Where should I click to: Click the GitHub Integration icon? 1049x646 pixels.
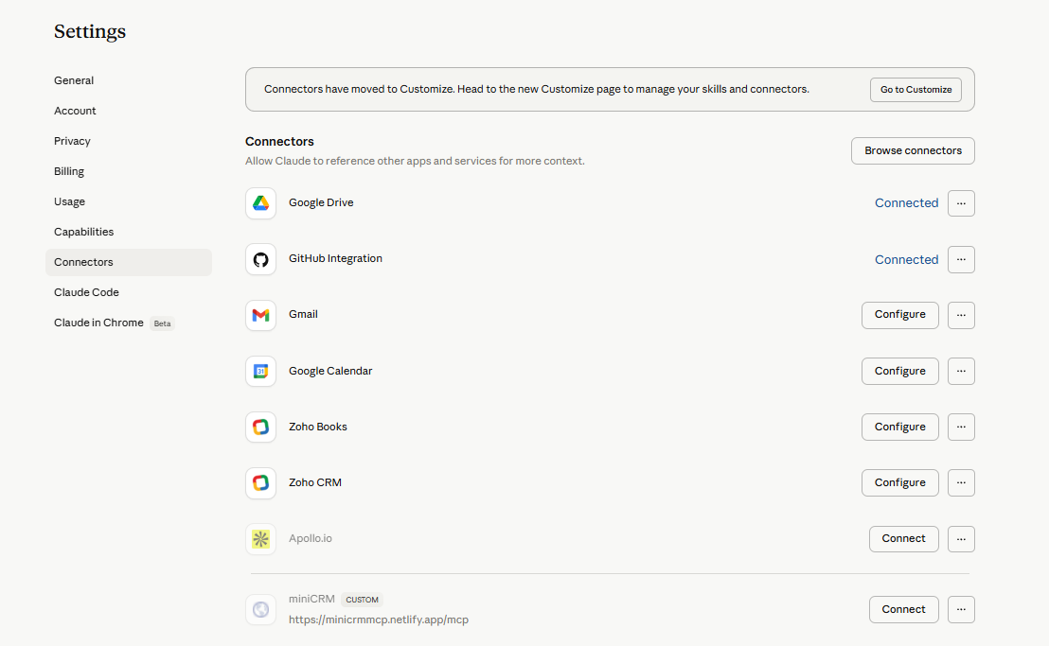pos(260,259)
